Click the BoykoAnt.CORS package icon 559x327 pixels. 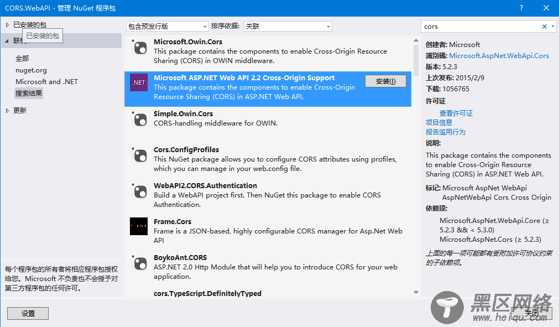point(139,263)
